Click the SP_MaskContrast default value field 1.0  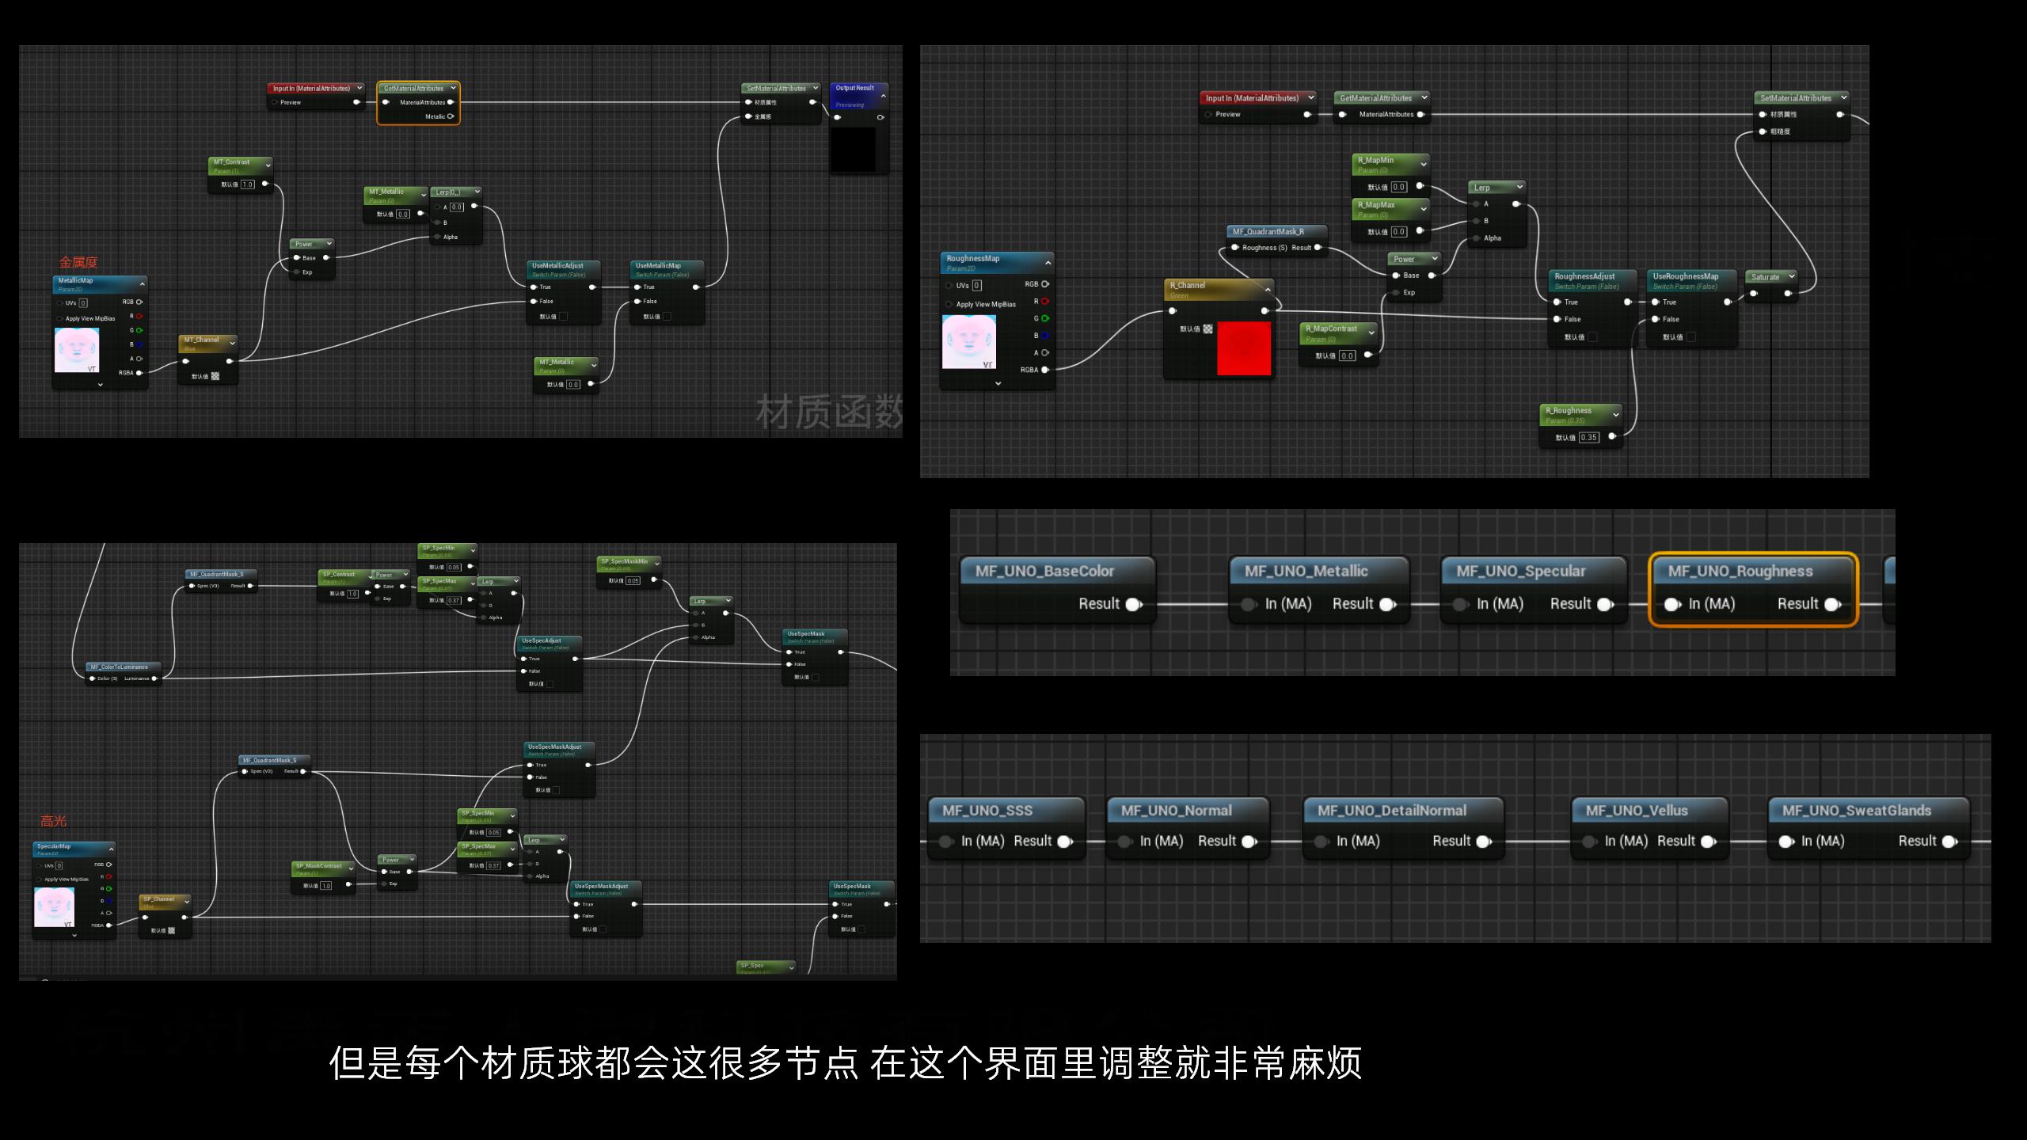click(x=325, y=886)
